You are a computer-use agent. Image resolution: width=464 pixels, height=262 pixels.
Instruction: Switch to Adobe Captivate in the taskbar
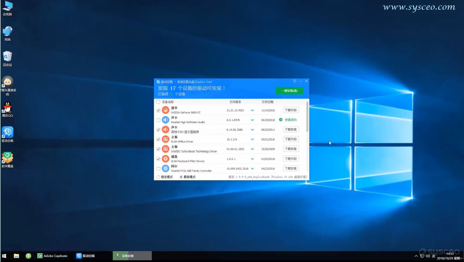coord(52,256)
